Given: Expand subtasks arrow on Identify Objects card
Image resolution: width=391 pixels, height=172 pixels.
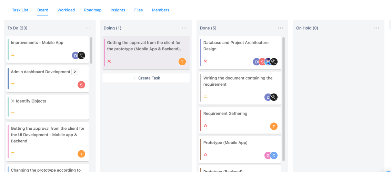Looking at the screenshot, I should [13, 101].
